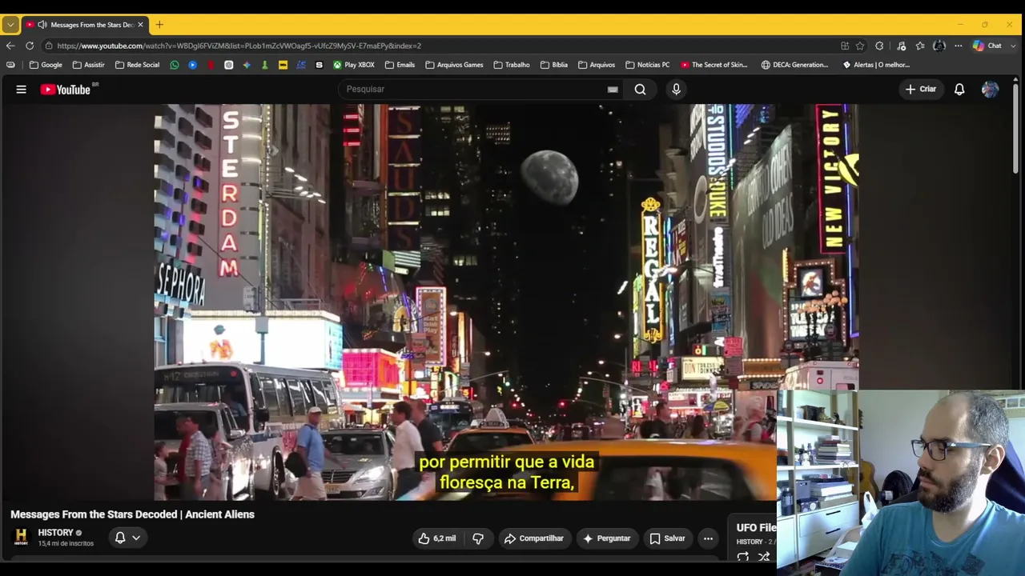Close the Messages From the Stars tab
1025x576 pixels.
coord(140,25)
